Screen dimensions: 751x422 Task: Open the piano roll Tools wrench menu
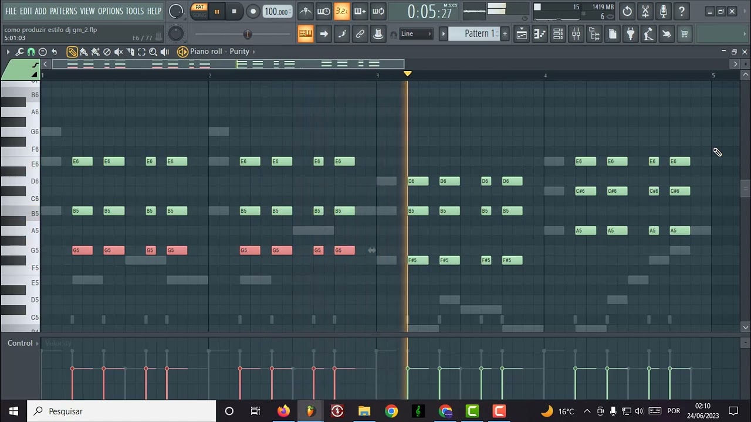[19, 52]
